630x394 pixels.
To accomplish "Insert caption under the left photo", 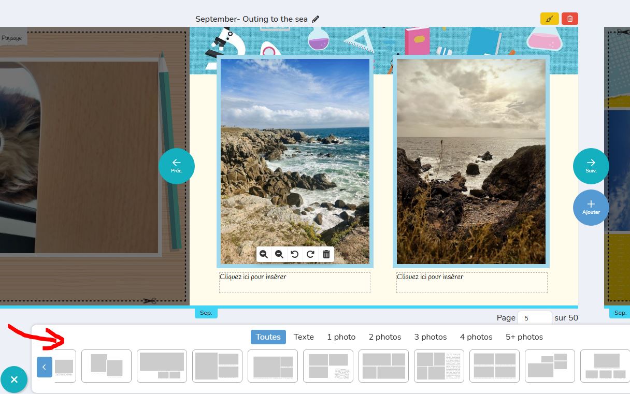I will coord(294,283).
